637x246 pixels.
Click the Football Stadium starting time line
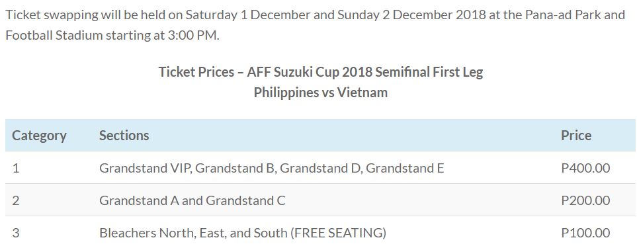click(112, 35)
